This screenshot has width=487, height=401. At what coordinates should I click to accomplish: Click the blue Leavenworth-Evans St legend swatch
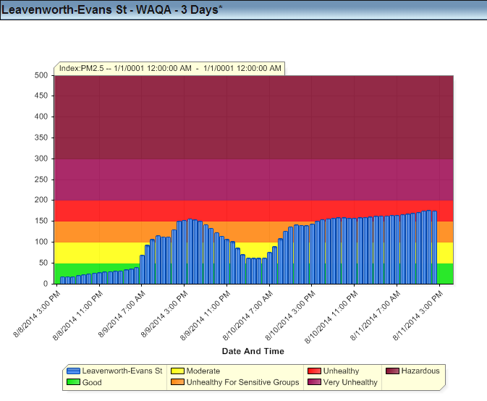click(x=73, y=371)
